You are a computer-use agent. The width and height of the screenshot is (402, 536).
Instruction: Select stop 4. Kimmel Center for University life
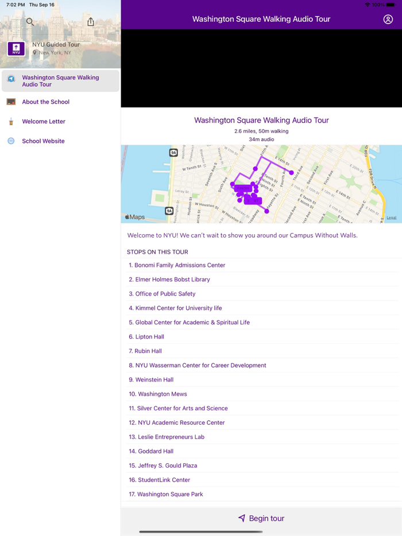pyautogui.click(x=261, y=308)
